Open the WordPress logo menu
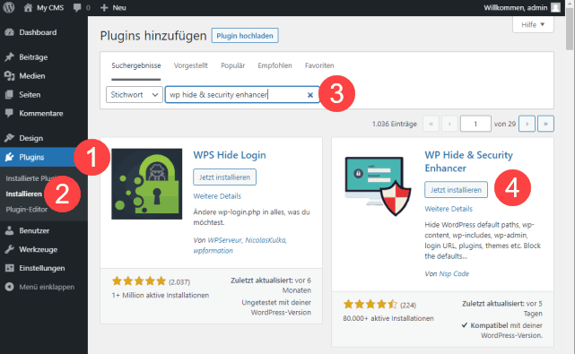The height and width of the screenshot is (354, 575). [x=9, y=7]
